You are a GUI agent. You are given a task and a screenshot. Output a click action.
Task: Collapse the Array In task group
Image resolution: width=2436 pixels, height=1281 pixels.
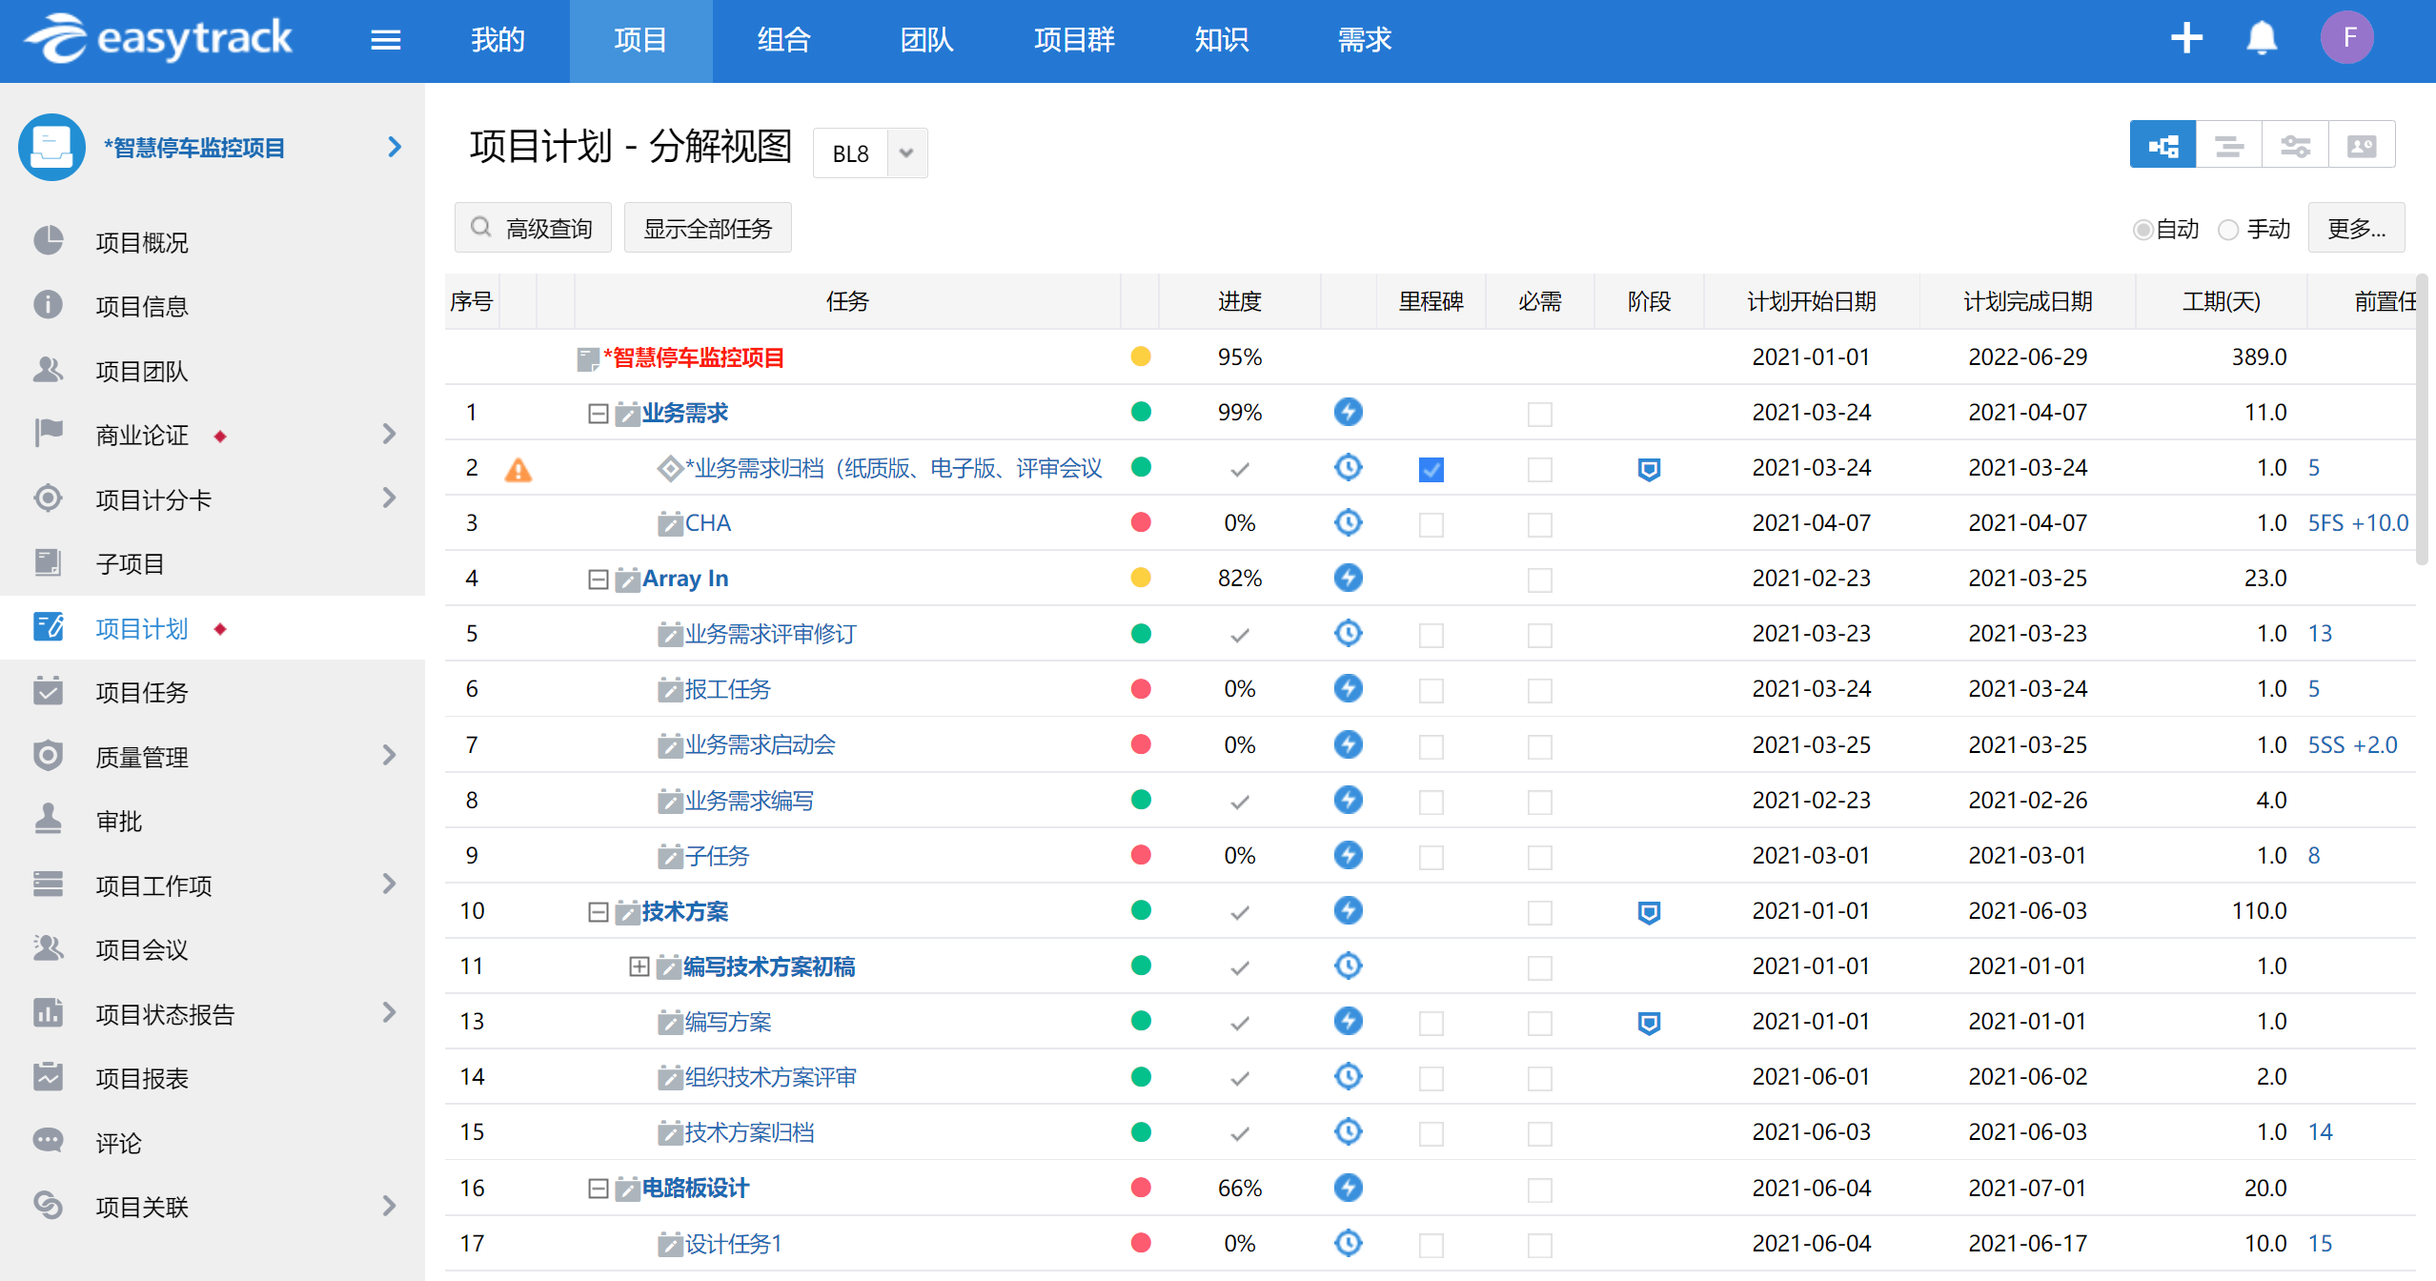[x=598, y=579]
